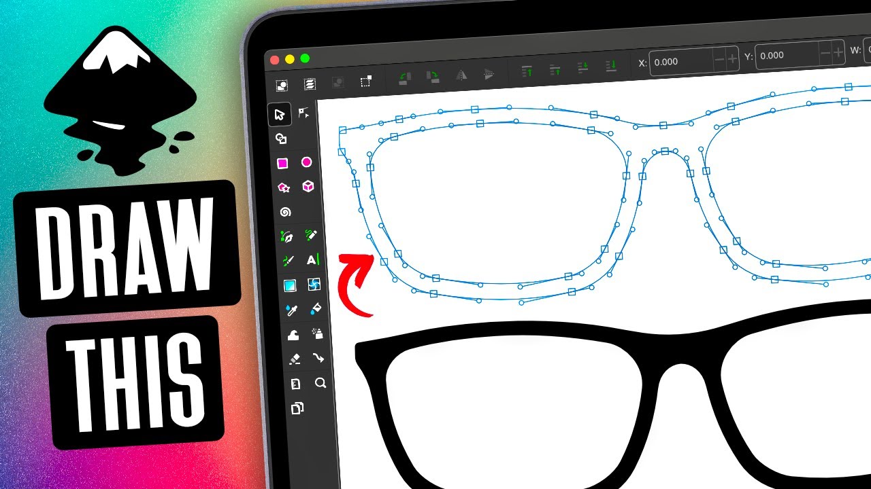
Task: Select the Shape Builder tool
Action: [x=281, y=139]
